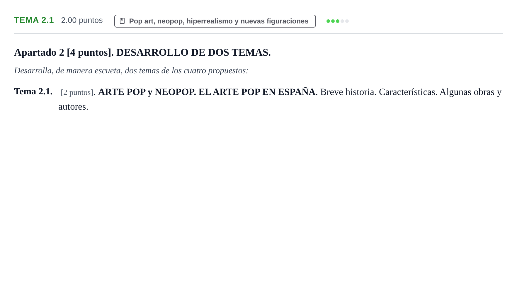Click the TEMA 2.1 green heading

click(34, 20)
